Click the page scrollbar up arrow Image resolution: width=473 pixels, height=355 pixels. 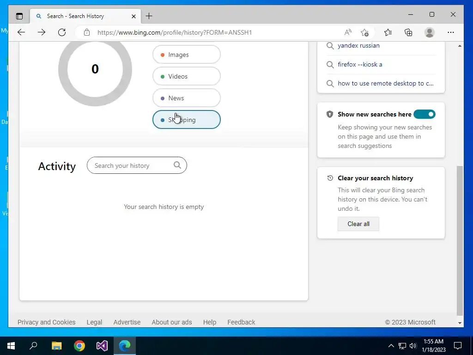pyautogui.click(x=460, y=46)
